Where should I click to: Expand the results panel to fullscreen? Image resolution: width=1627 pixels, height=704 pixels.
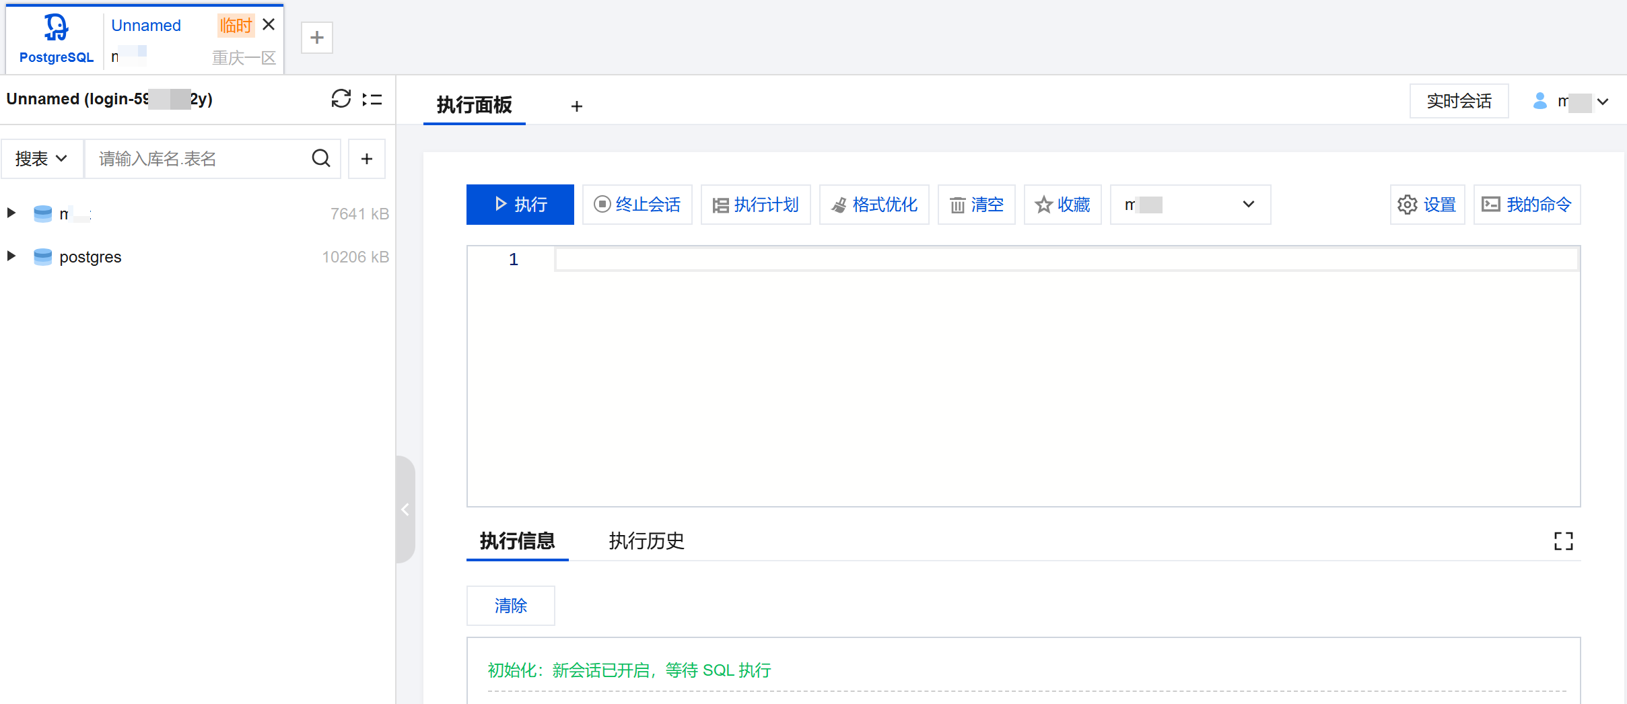coord(1563,541)
